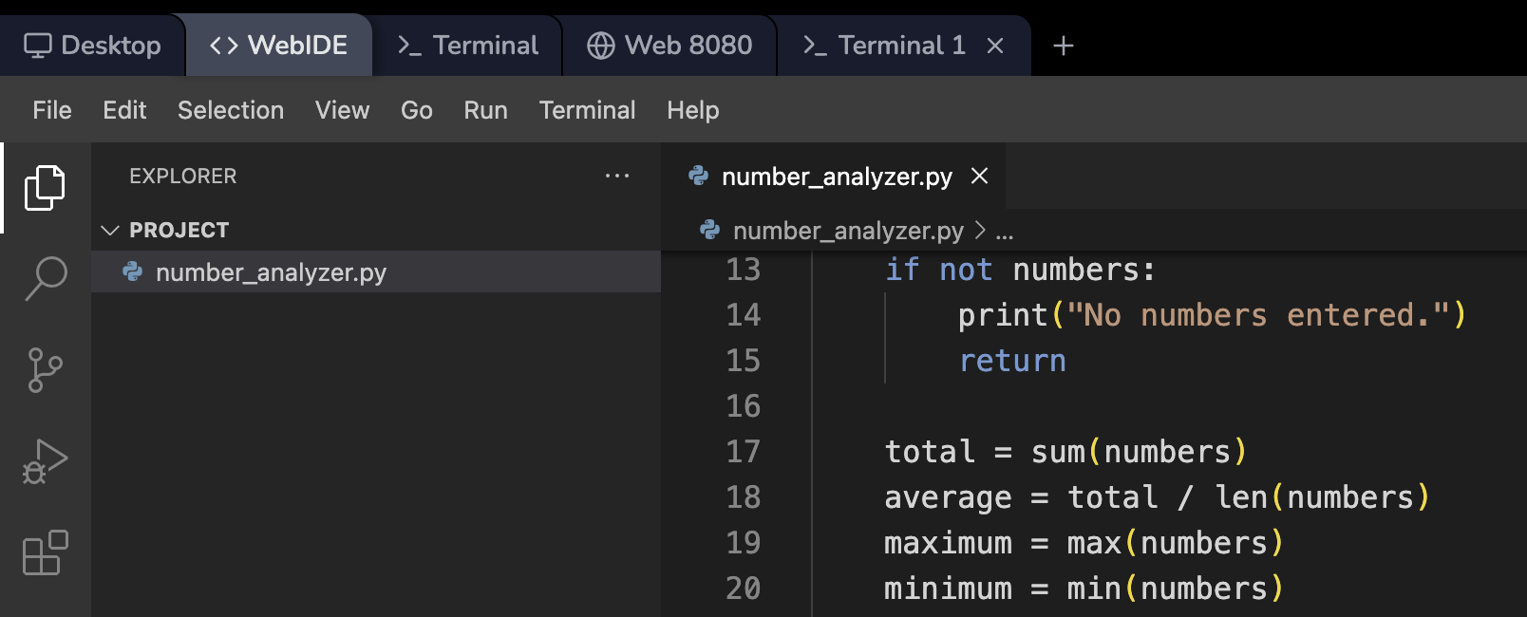Close the number_analyzer.py editor tab
The image size is (1527, 617).
click(980, 176)
